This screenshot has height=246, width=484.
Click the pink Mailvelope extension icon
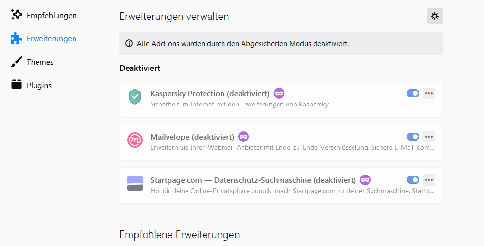(135, 140)
